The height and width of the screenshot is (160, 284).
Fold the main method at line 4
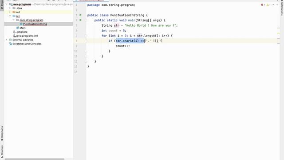86,20
